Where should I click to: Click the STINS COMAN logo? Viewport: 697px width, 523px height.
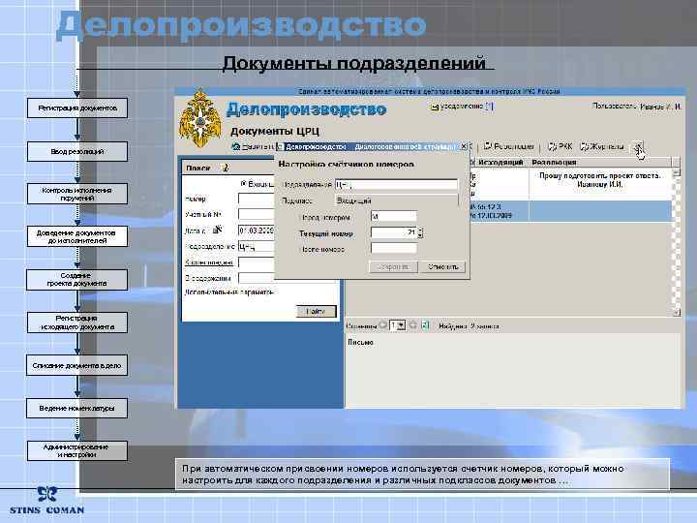(x=46, y=501)
